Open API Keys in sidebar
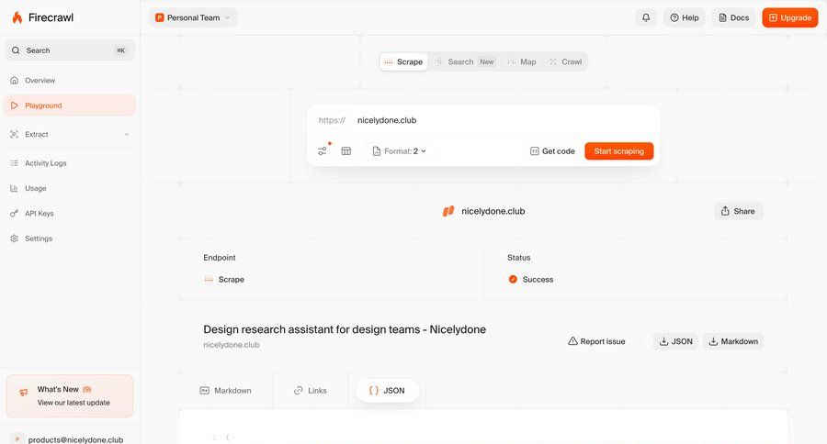 point(39,214)
